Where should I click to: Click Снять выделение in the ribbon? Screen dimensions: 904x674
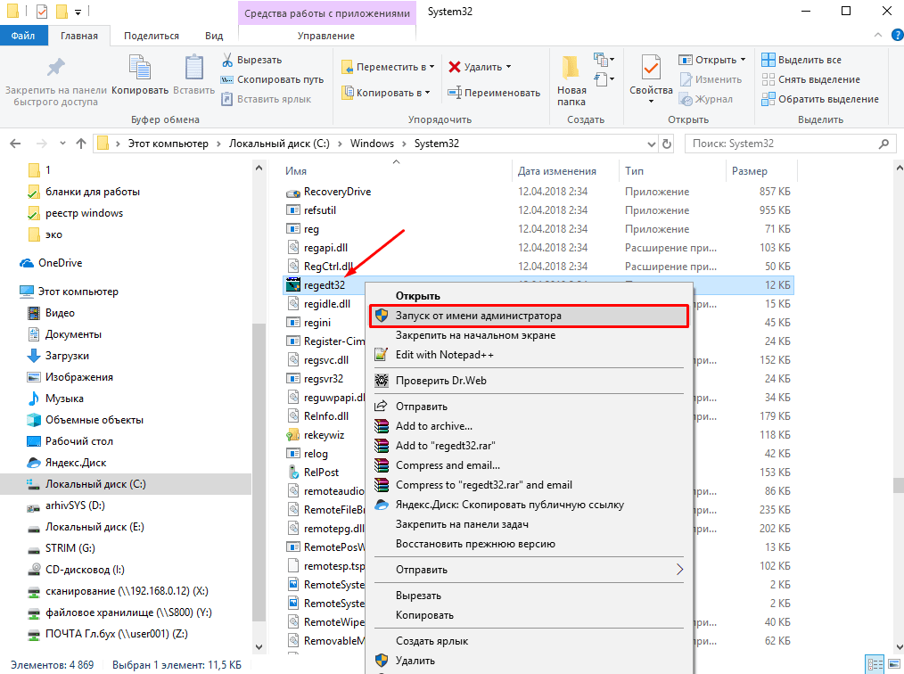[810, 79]
